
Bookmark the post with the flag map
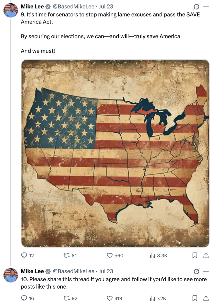[x=195, y=256]
